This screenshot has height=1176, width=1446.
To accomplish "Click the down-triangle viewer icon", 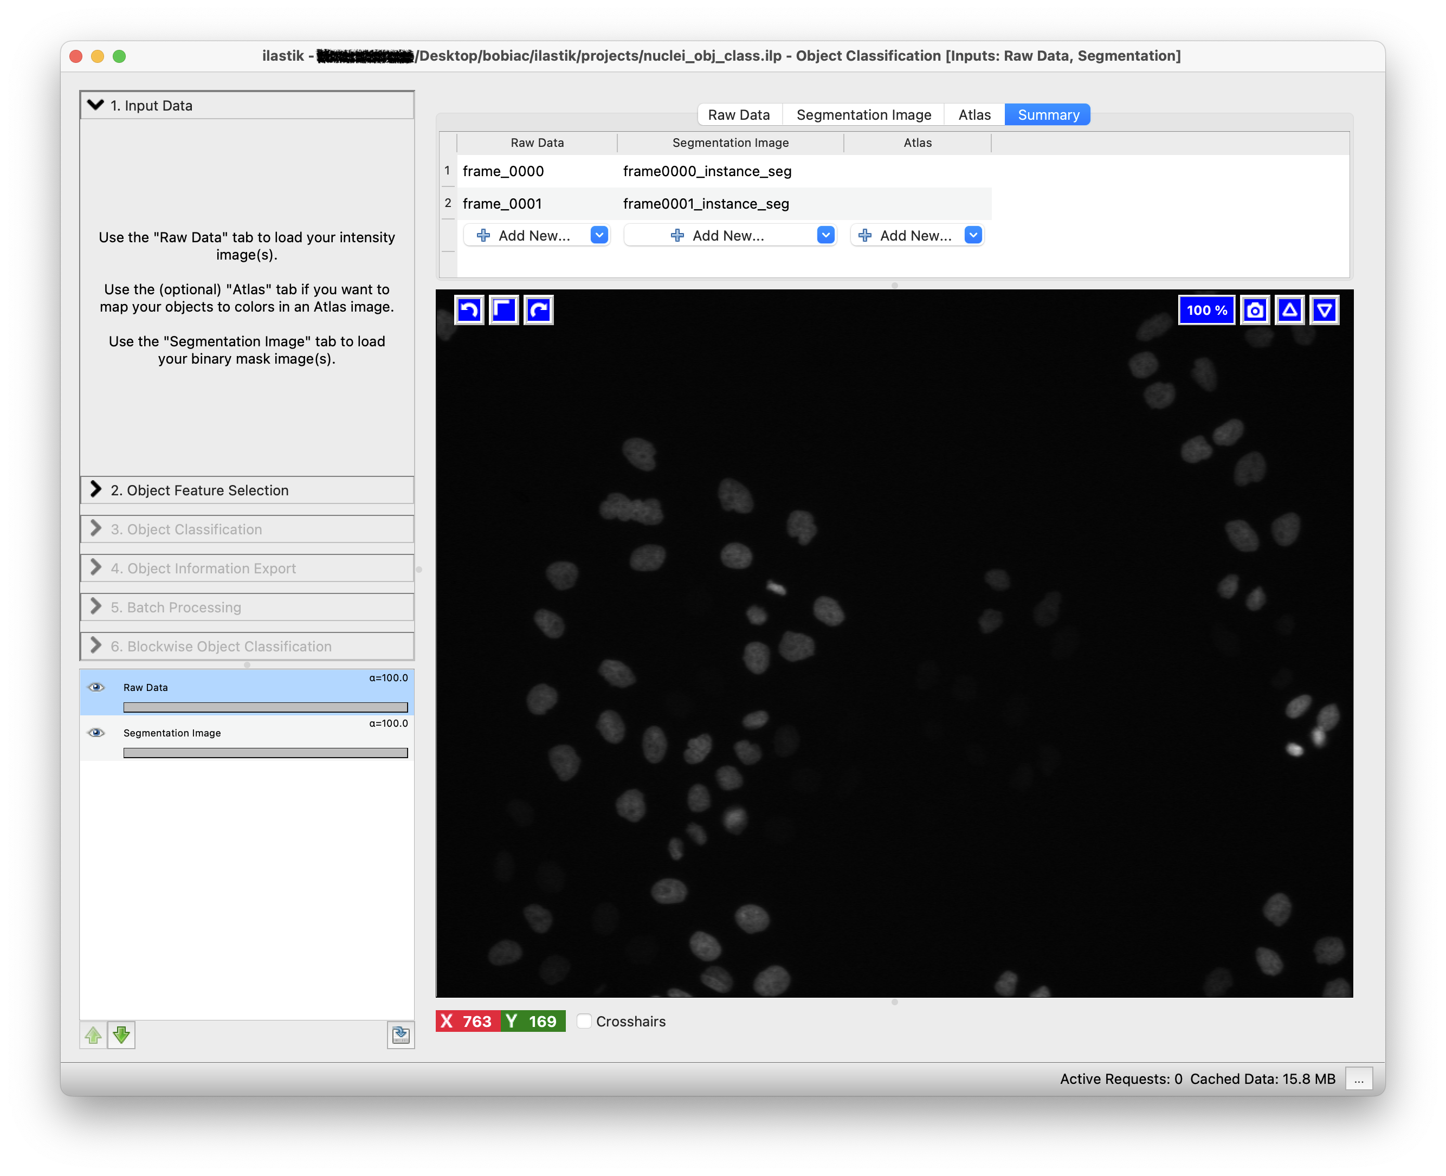I will click(x=1324, y=310).
